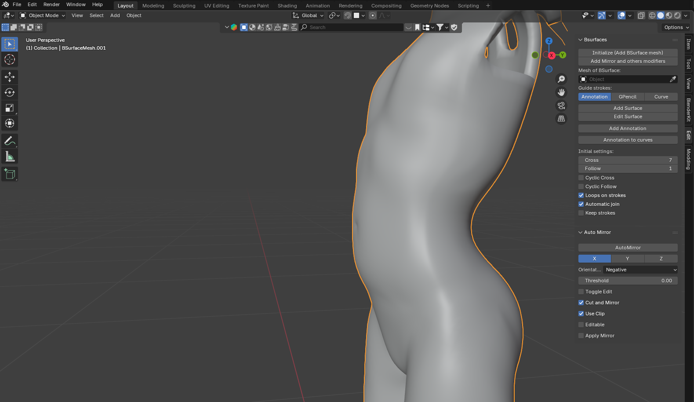
Task: Toggle snapping magnet icon
Action: (348, 15)
